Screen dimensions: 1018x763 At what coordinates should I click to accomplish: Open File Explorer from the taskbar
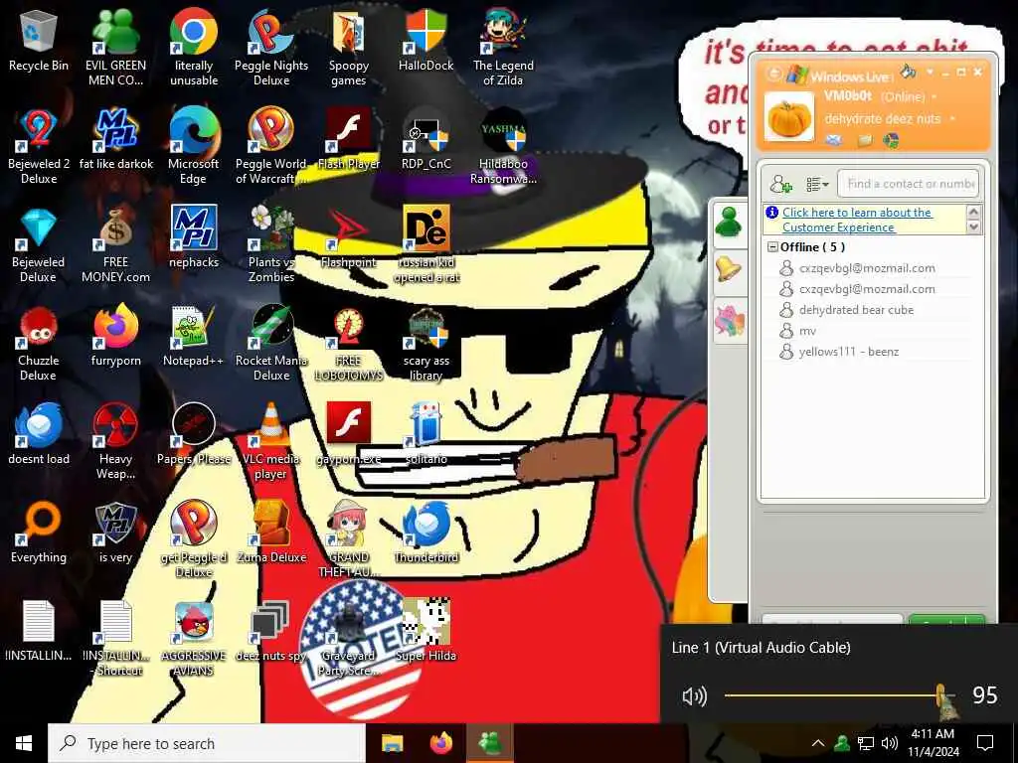click(x=392, y=743)
